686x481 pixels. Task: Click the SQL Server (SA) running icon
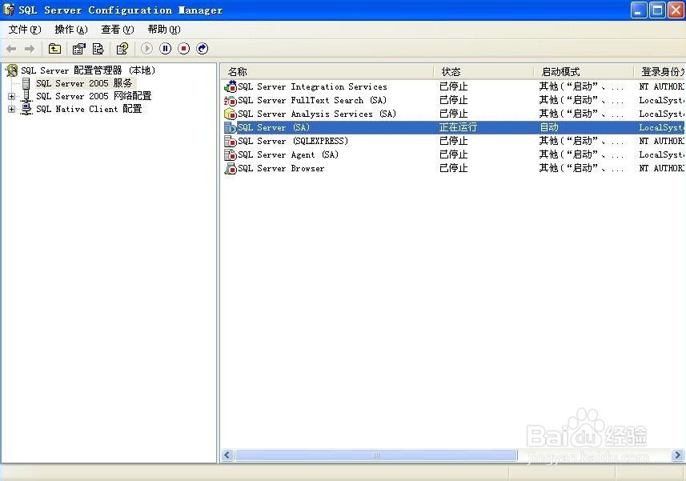click(230, 128)
